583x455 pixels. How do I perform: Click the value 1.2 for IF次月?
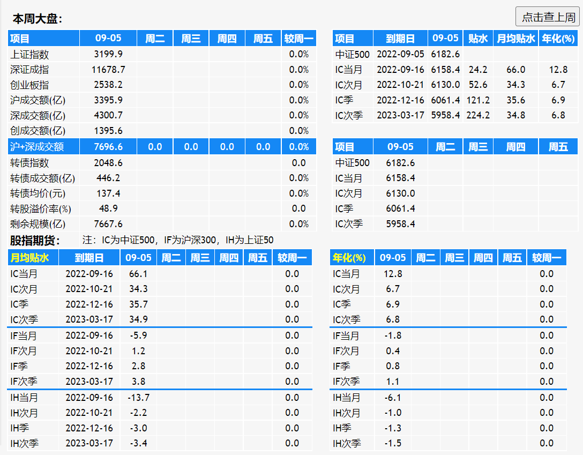[138, 351]
